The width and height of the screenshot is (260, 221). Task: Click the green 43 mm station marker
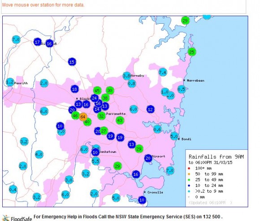coord(120,120)
